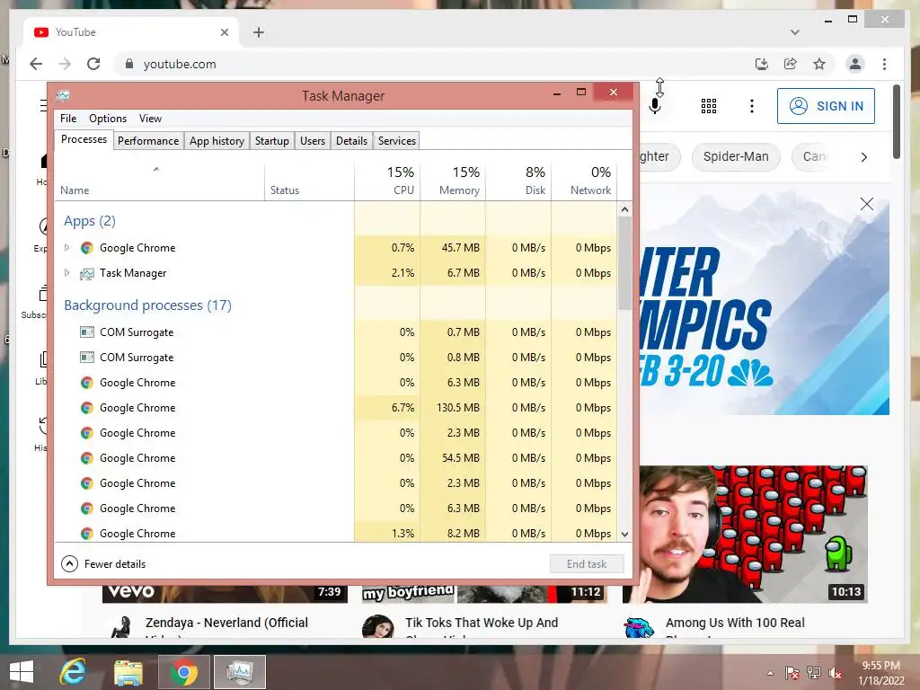Click the Task Manager list scrollbar thumb
The width and height of the screenshot is (920, 690).
625,263
